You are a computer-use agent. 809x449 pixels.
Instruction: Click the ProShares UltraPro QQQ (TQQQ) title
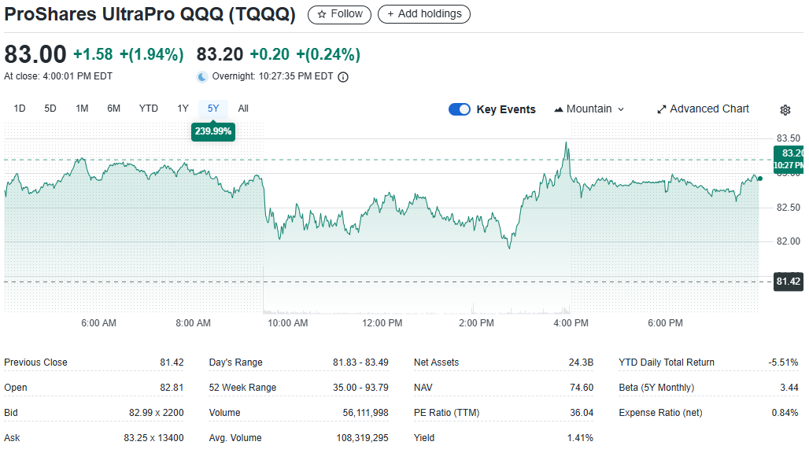tap(150, 14)
